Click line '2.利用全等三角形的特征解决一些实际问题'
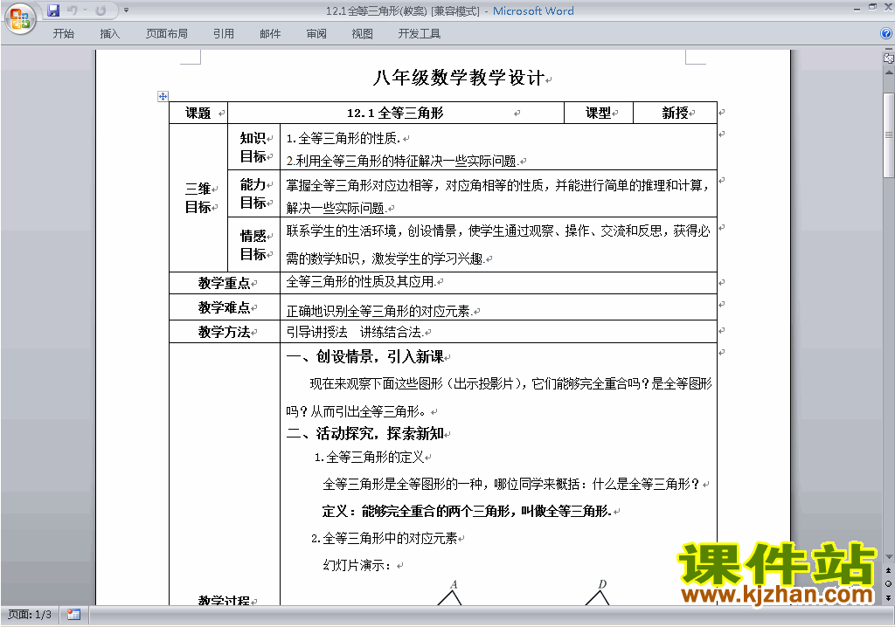 (x=402, y=161)
